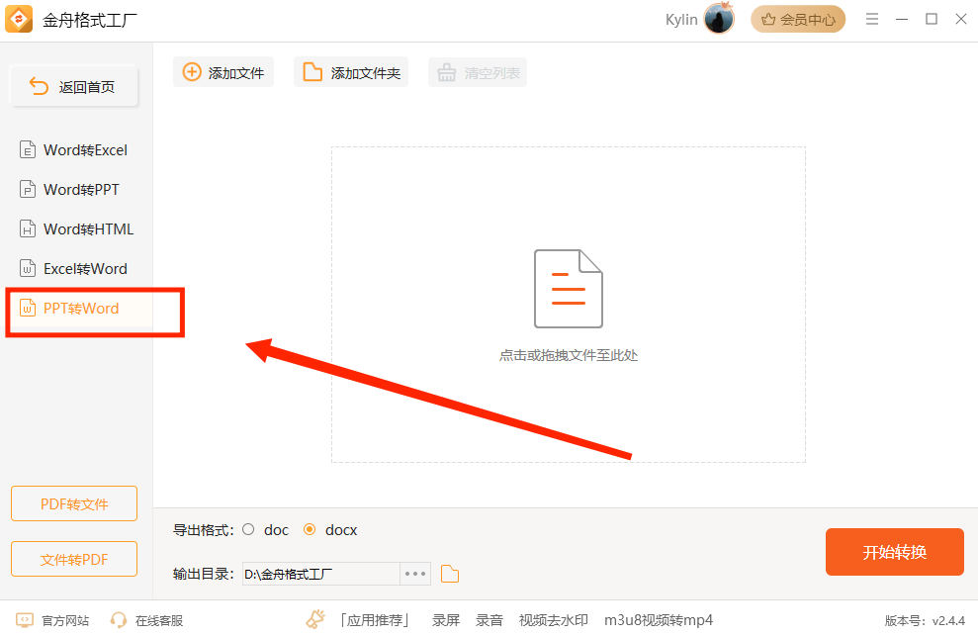The image size is (978, 636).
Task: Click the PPT转Word document icon
Action: tap(28, 309)
